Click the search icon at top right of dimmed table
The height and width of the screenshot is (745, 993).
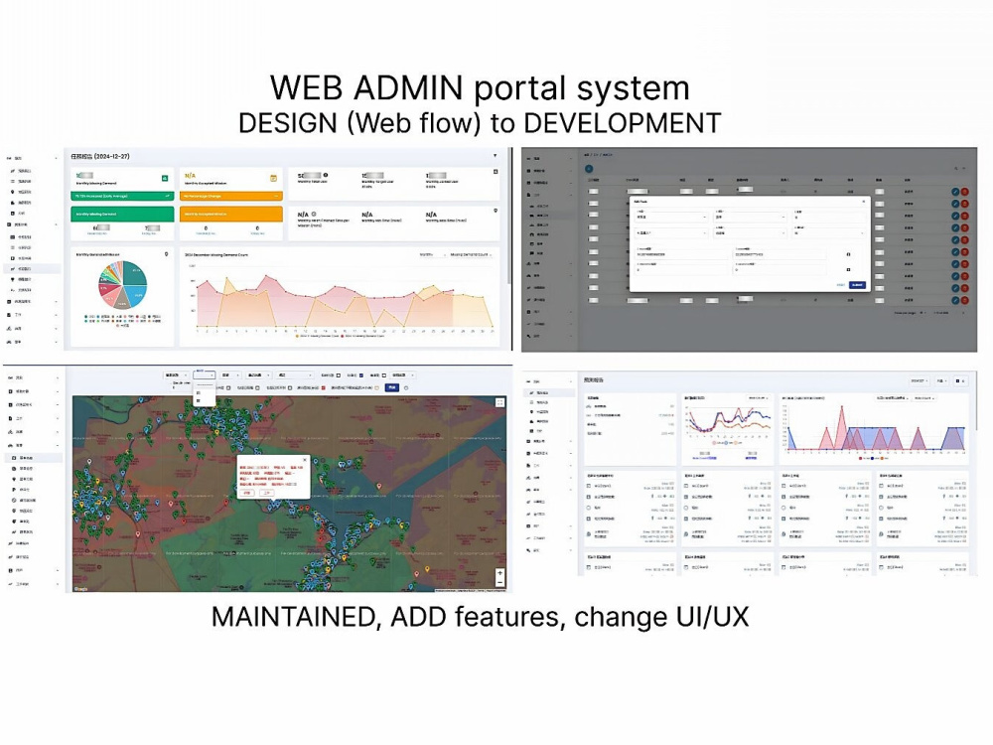pyautogui.click(x=955, y=169)
